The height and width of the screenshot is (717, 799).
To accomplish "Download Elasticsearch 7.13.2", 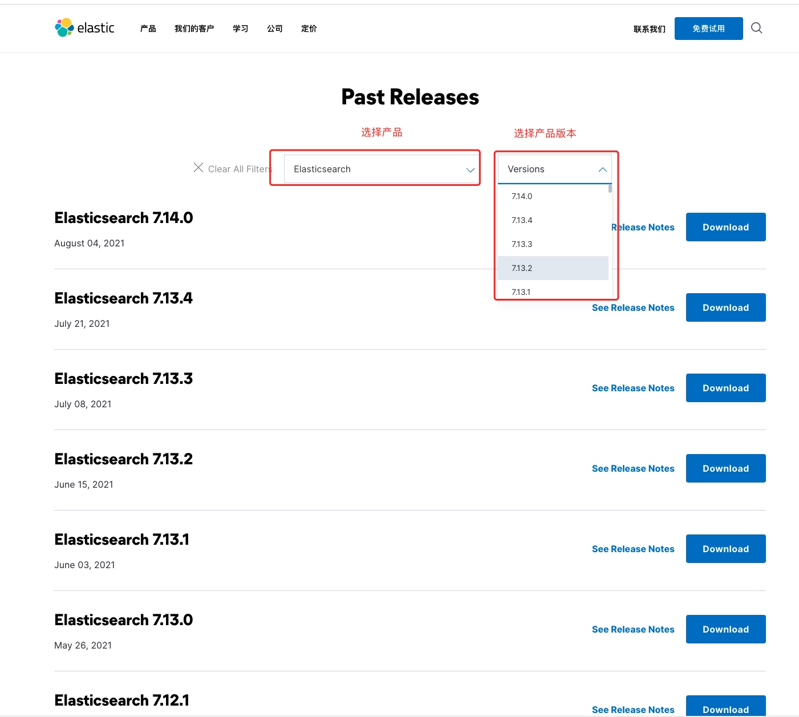I will click(x=725, y=468).
